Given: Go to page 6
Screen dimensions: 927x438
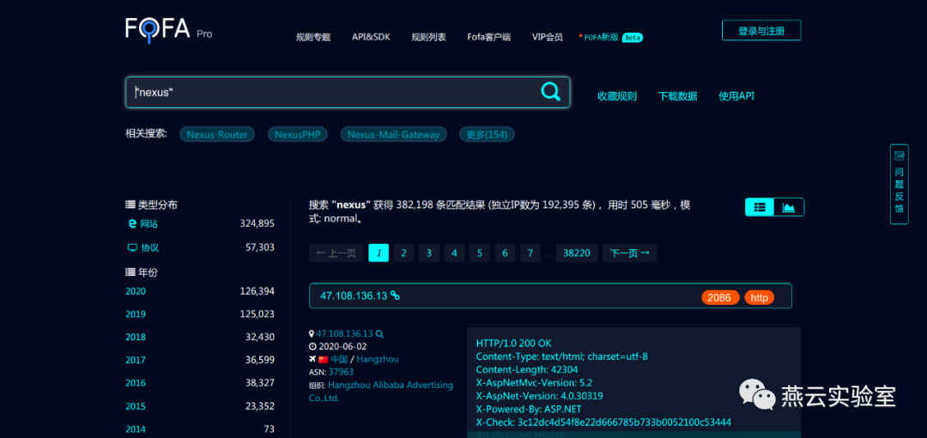Looking at the screenshot, I should 505,252.
